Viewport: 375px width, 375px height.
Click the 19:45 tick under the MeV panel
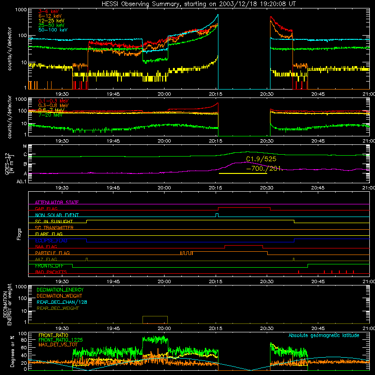(113, 141)
